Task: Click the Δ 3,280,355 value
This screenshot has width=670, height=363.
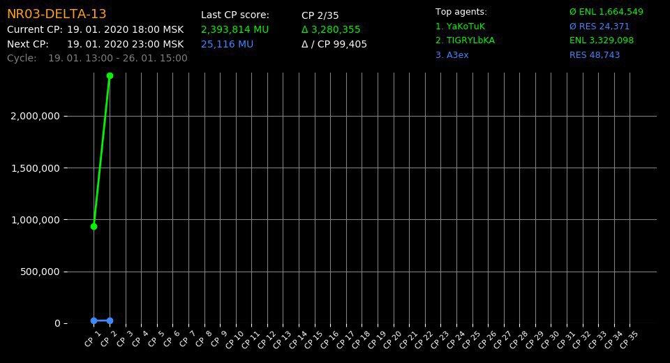Action: (331, 30)
